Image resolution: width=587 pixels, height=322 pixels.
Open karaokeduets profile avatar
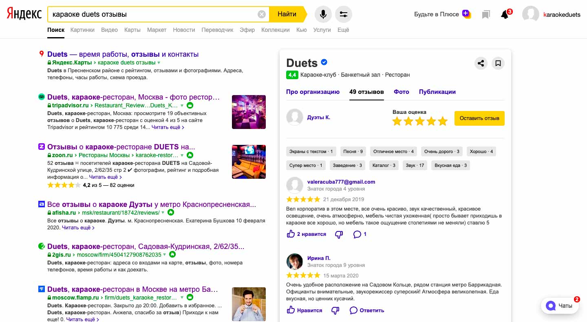531,14
